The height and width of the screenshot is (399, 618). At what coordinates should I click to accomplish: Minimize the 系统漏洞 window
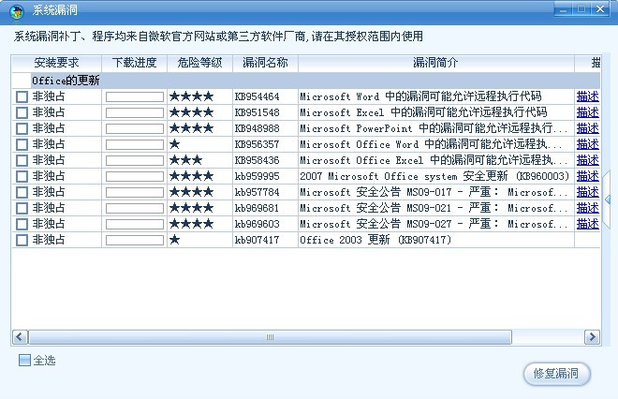[563, 9]
